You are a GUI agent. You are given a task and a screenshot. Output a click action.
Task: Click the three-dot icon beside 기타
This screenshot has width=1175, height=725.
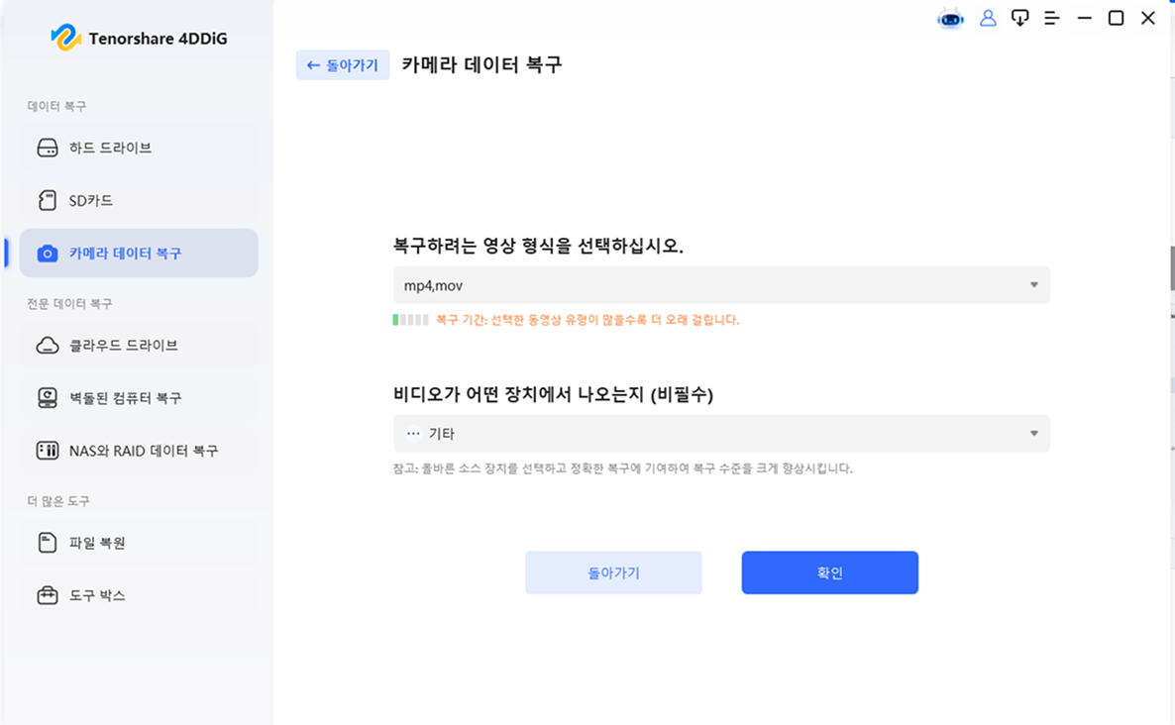coord(414,434)
